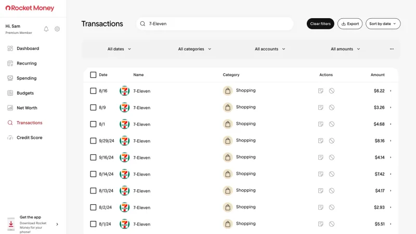
Task: Click ignore icon for 8/14/24 transaction
Action: [x=332, y=174]
